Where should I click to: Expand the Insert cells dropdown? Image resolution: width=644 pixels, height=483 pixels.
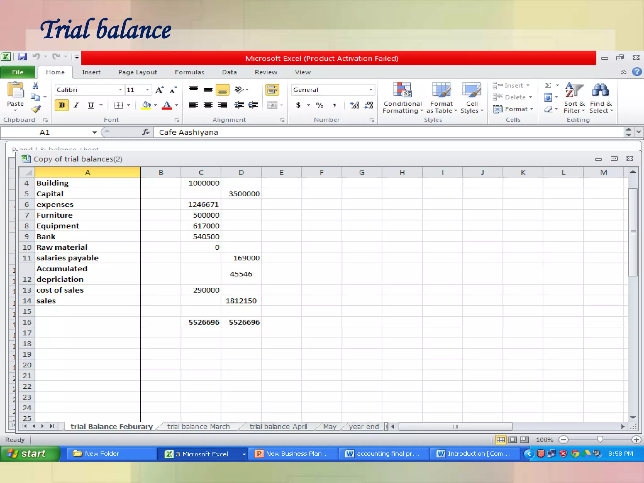tap(528, 86)
